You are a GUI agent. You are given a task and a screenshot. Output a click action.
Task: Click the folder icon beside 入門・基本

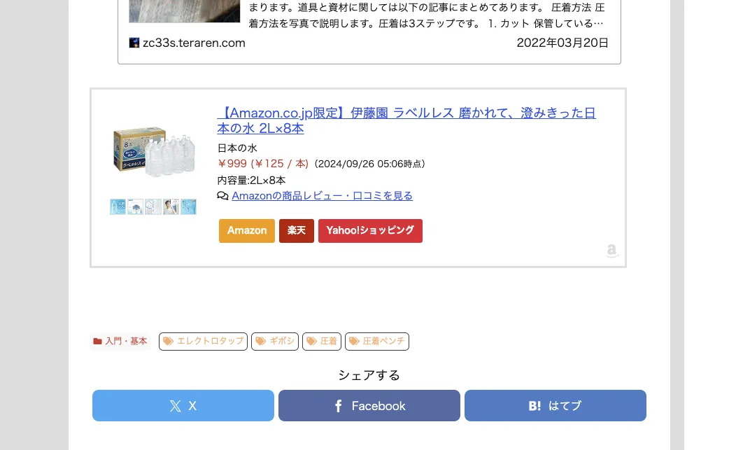[98, 341]
